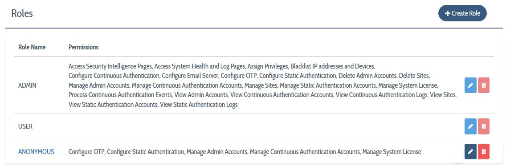The image size is (506, 166).
Task: Click the Permissions column header
Action: pyautogui.click(x=84, y=47)
